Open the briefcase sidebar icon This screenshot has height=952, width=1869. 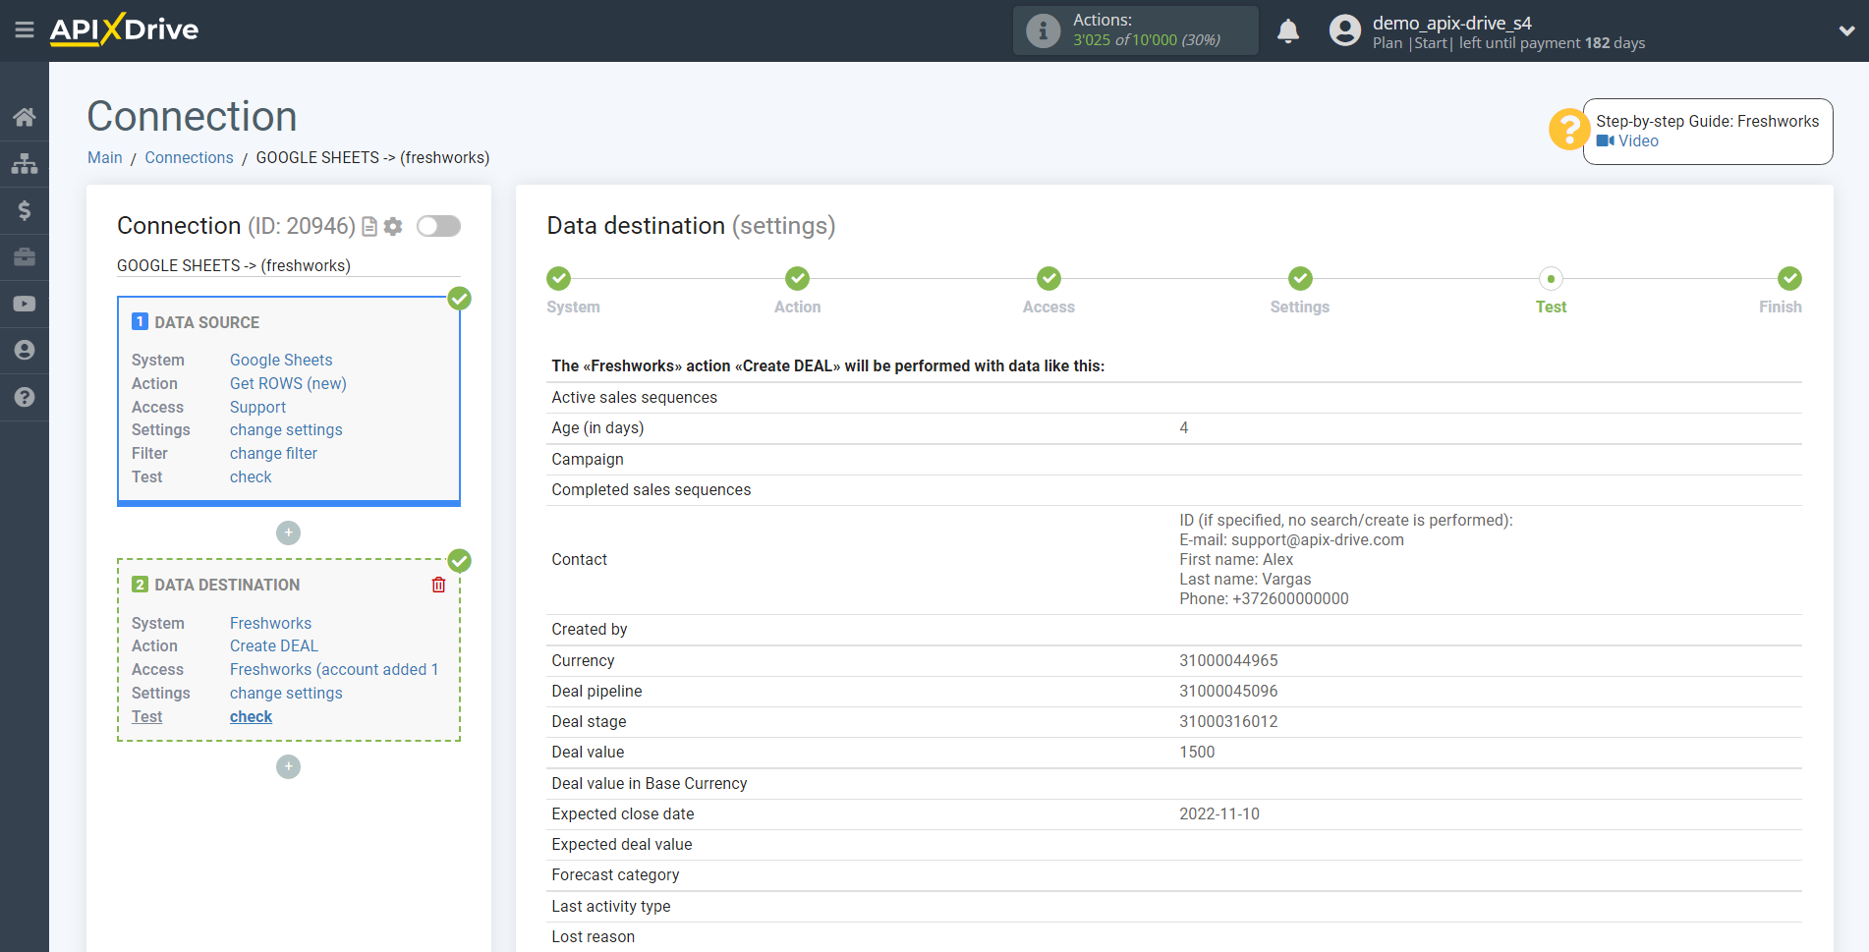(x=25, y=256)
